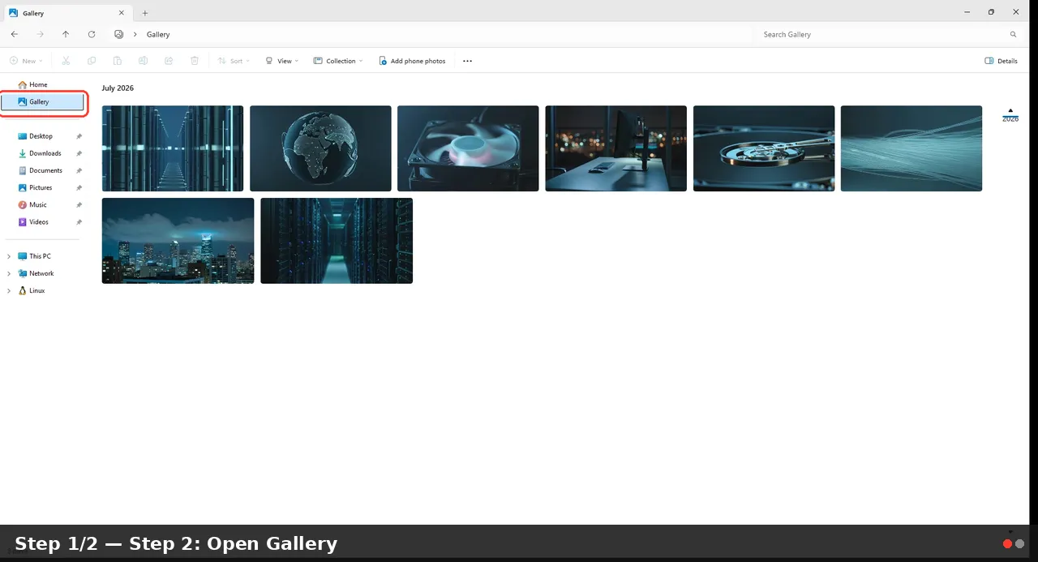Viewport: 1038px width, 562px height.
Task: Click the search magnifier icon
Action: click(1013, 35)
